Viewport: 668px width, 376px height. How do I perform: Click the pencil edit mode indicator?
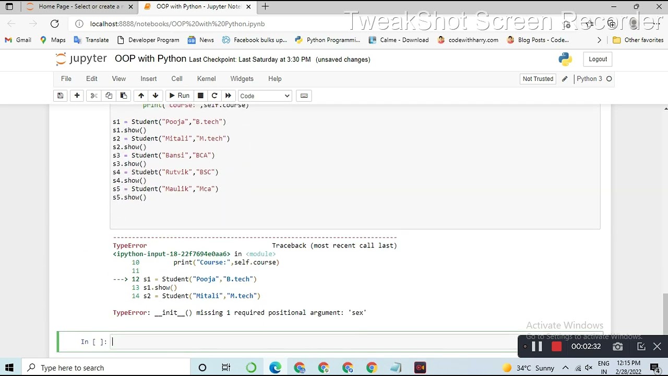click(x=565, y=79)
